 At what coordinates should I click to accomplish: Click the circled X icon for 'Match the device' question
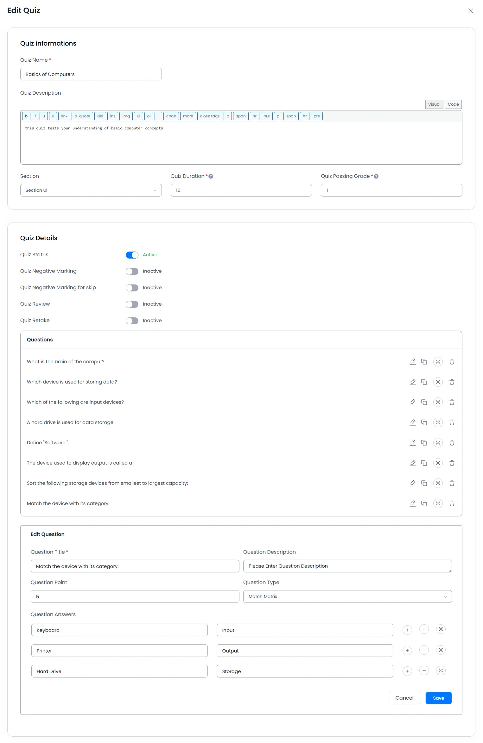coord(438,503)
